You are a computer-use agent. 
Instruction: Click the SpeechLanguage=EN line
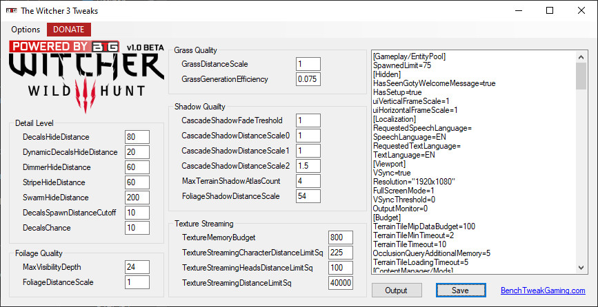click(x=409, y=137)
